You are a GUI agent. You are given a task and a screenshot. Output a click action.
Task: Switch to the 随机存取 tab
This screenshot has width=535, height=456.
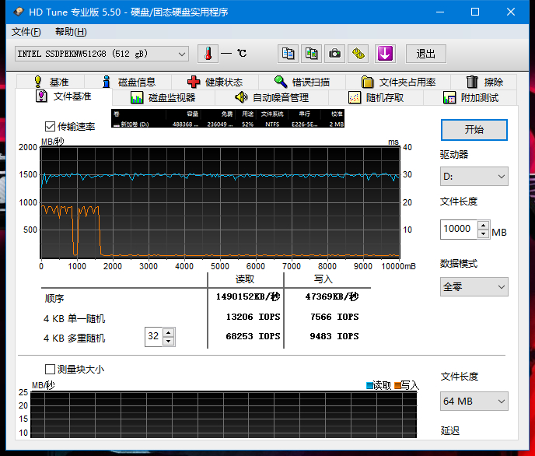tap(376, 97)
